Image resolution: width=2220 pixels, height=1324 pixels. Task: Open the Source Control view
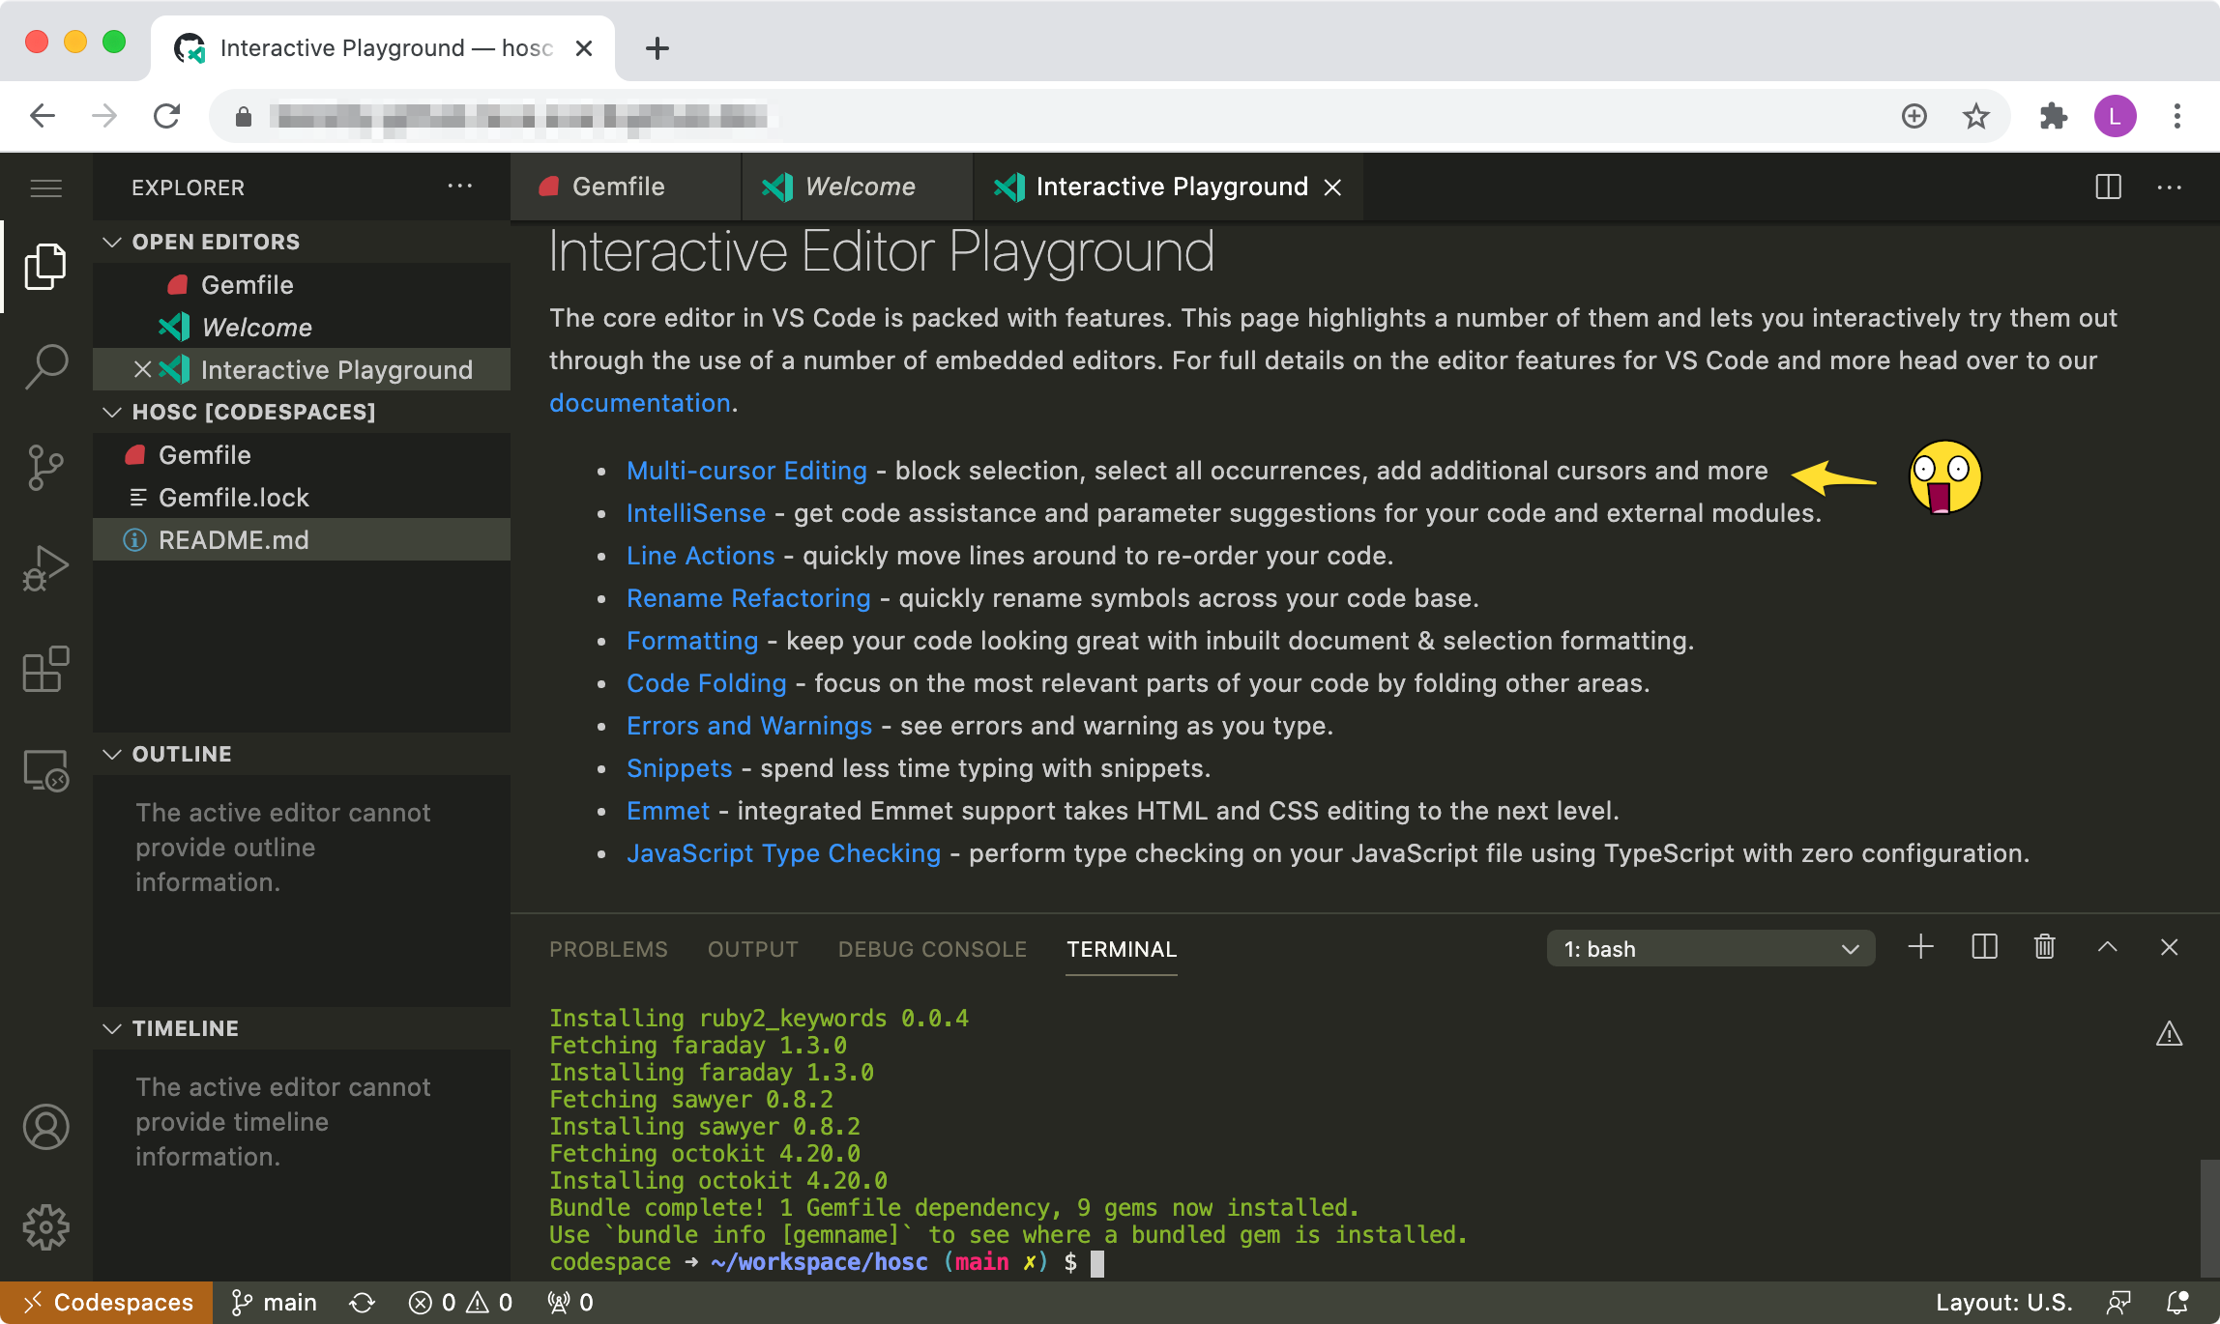point(45,468)
